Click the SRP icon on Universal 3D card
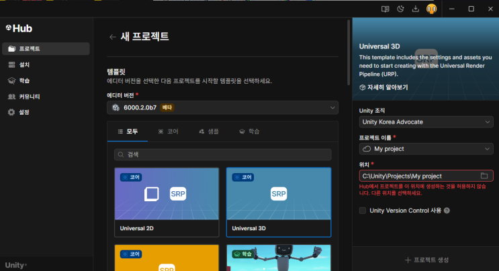The width and height of the screenshot is (499, 271). [279, 194]
